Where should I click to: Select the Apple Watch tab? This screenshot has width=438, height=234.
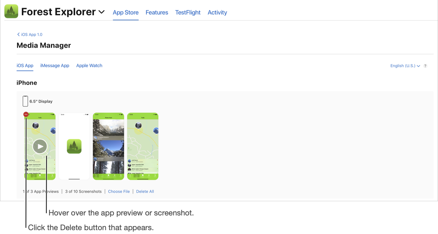point(89,66)
